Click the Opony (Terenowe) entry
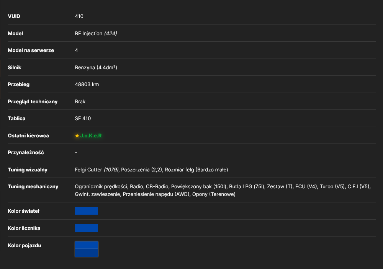383x269 pixels. pos(214,194)
